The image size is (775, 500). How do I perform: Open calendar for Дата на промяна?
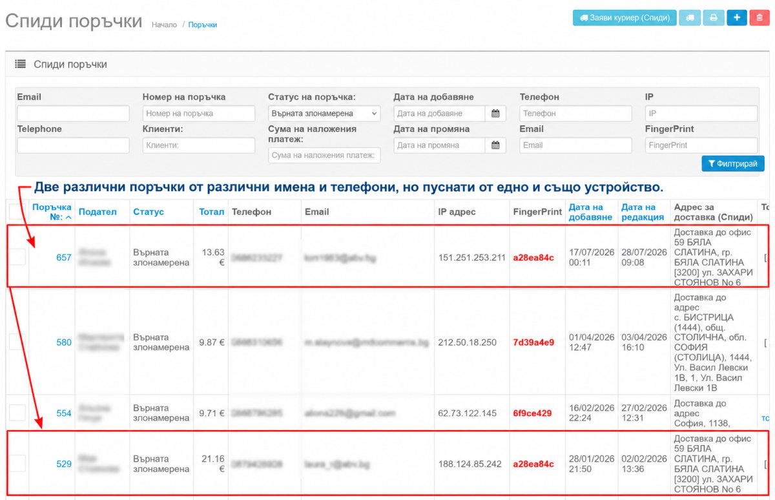pos(495,145)
